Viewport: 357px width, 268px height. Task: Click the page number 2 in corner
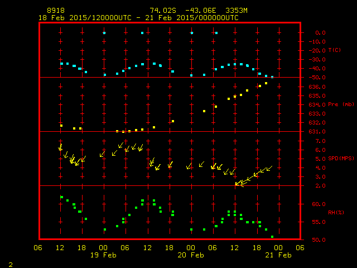tap(11, 265)
